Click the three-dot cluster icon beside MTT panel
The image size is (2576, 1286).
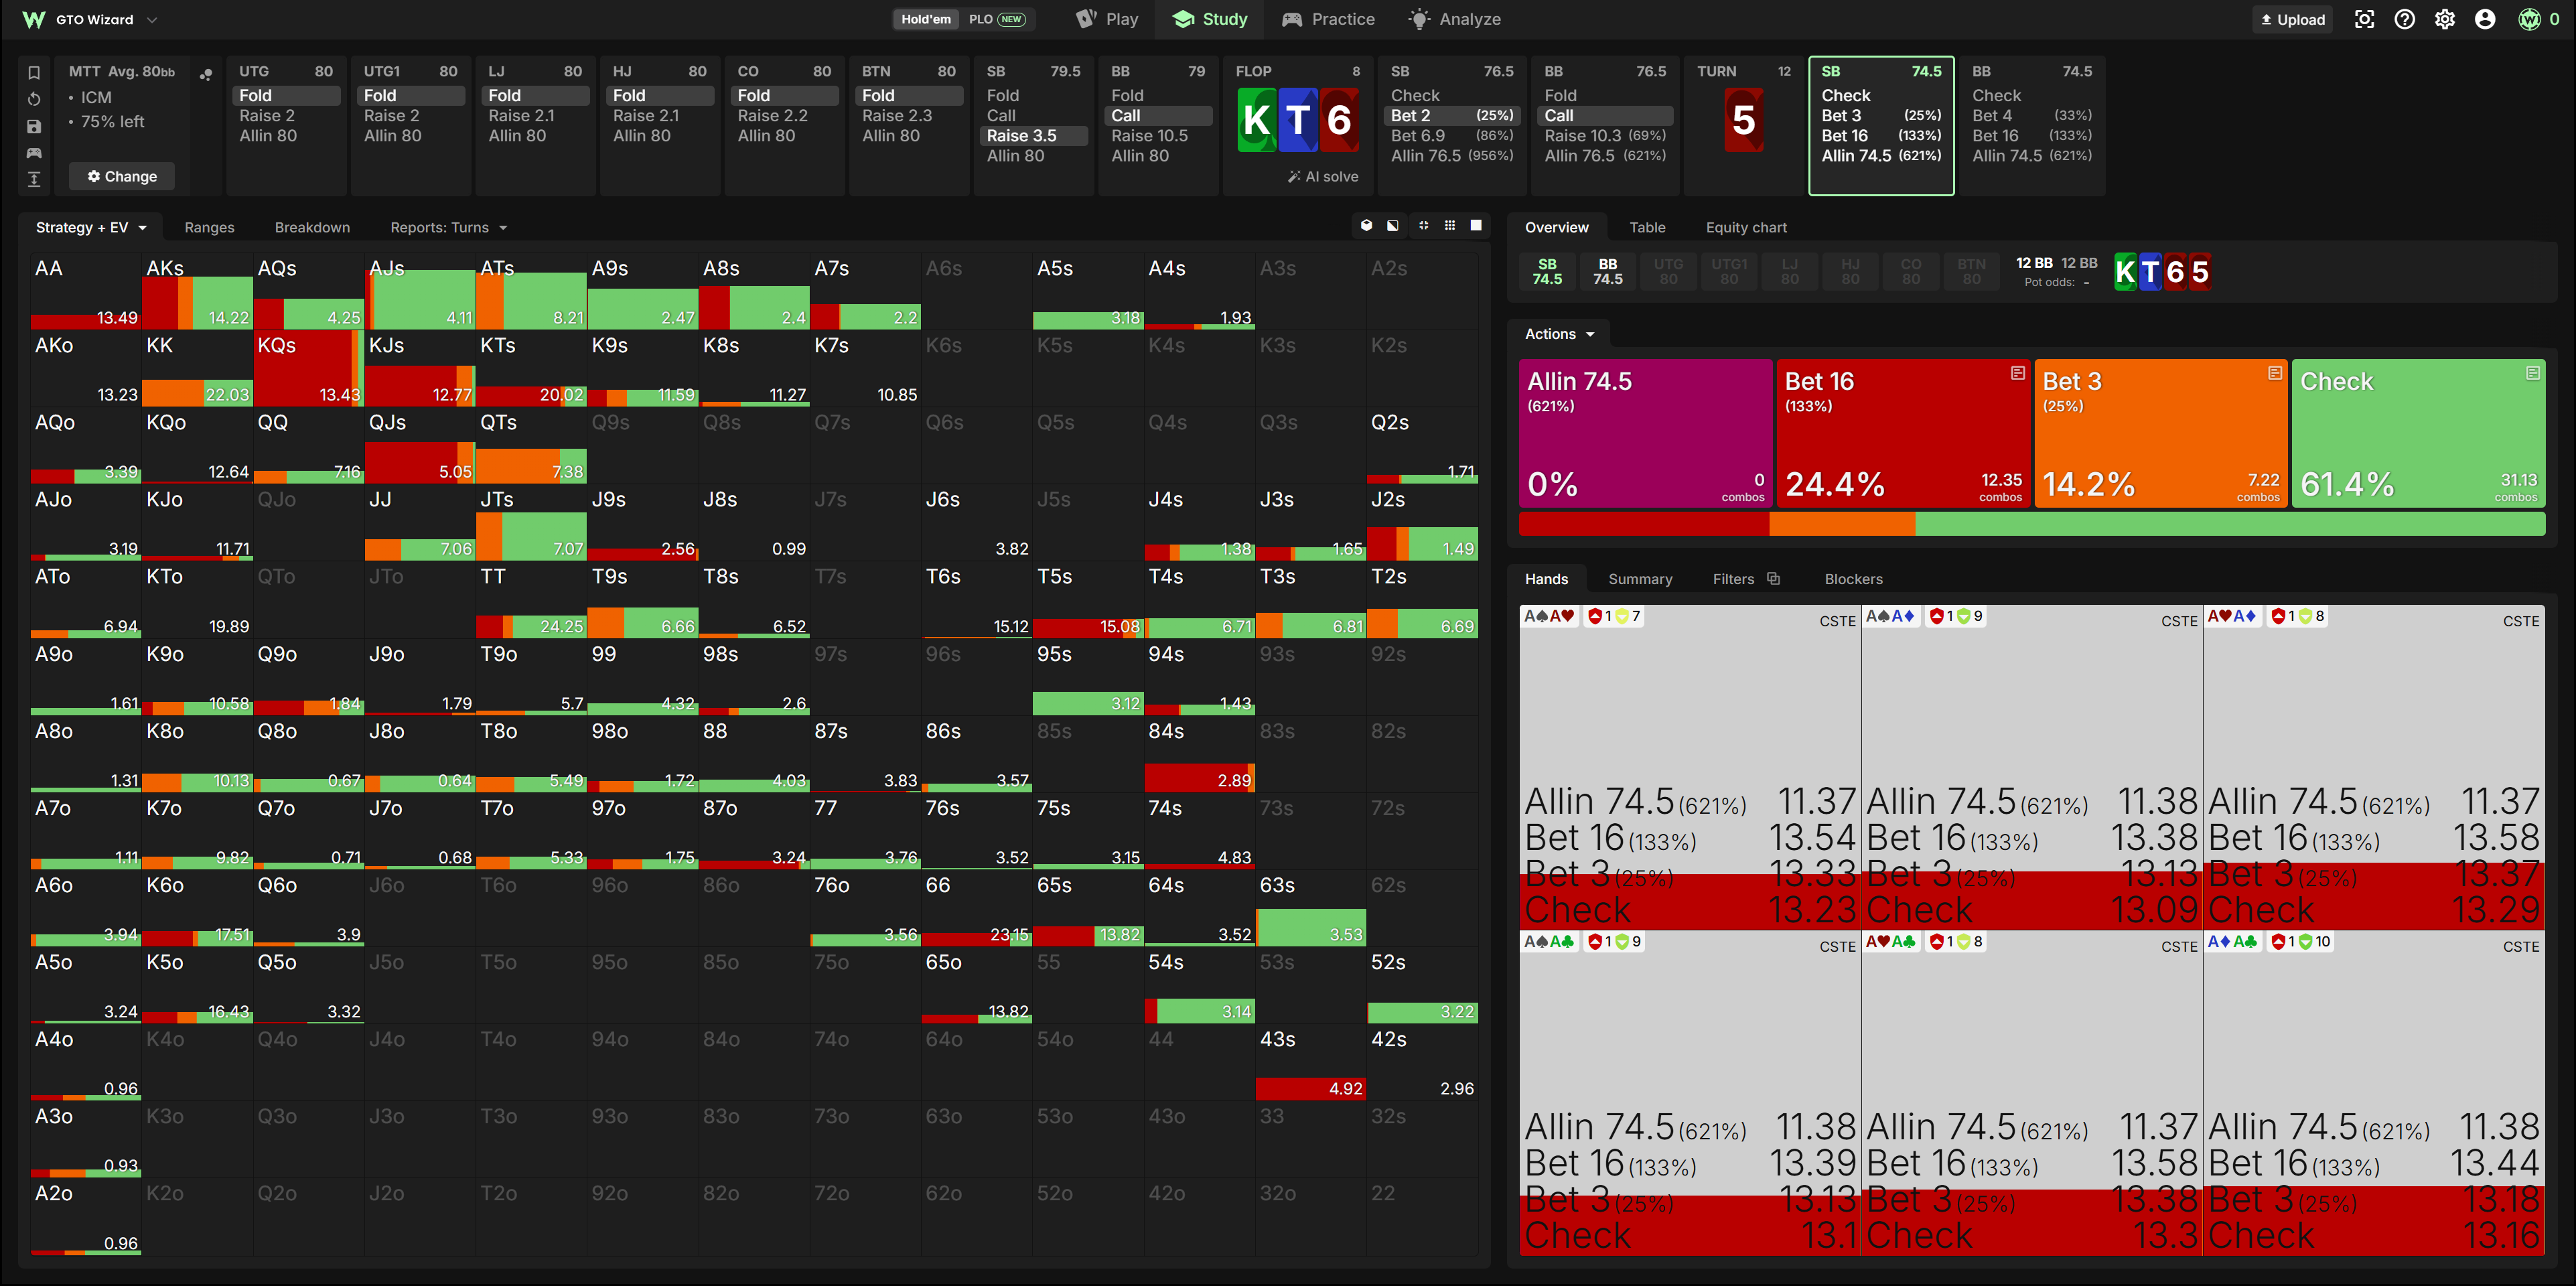tap(206, 74)
